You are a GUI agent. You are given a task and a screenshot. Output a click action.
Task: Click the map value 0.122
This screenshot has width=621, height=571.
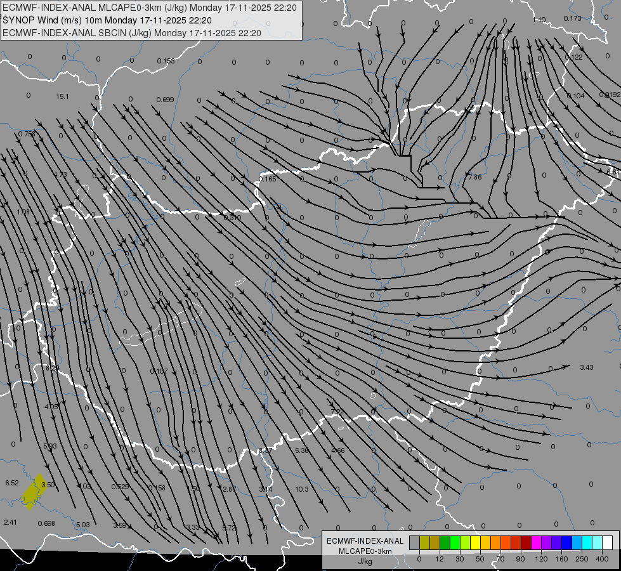pos(573,58)
